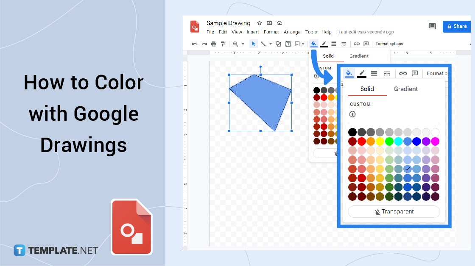Screen dimensions: 475x266
Task: Click the insert link icon in main toolbar
Action: pyautogui.click(x=357, y=44)
